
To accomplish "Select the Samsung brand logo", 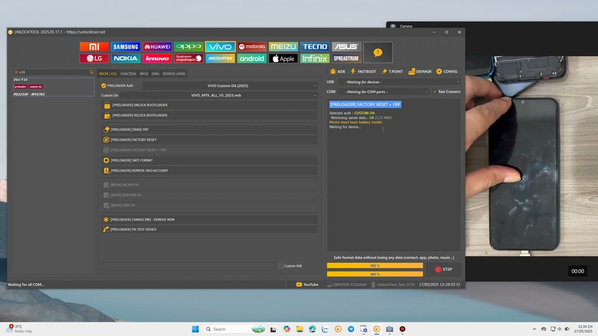I will click(126, 47).
